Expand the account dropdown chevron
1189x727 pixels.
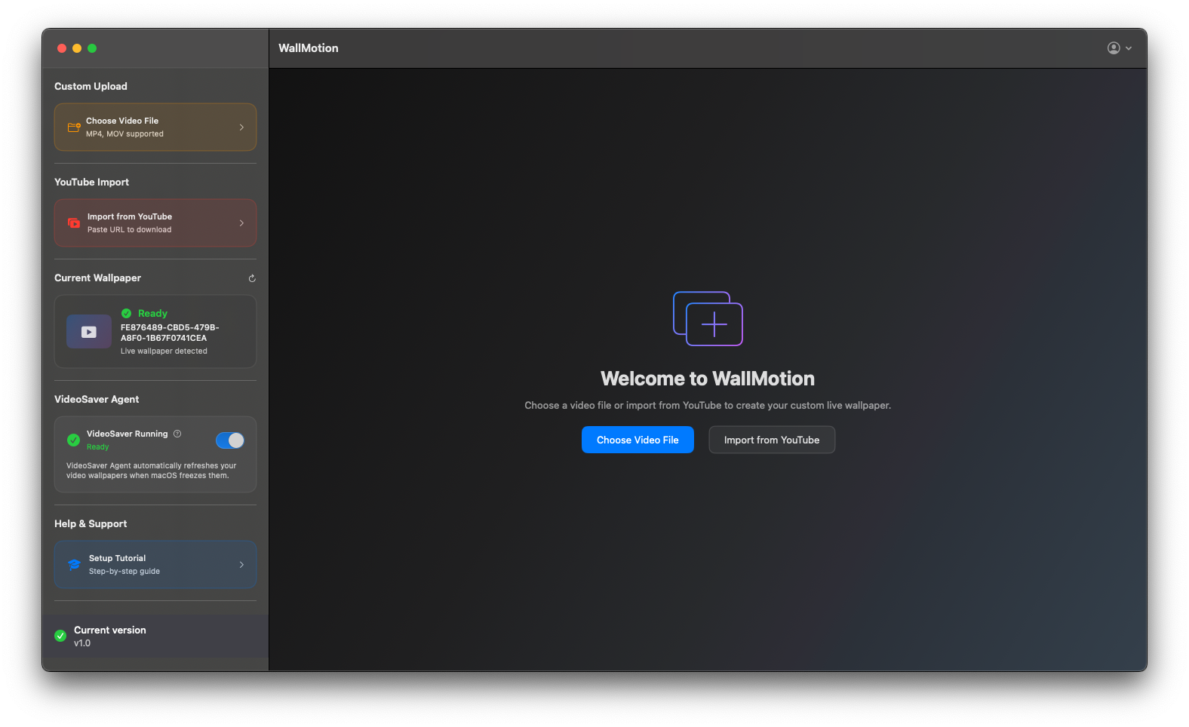coord(1129,48)
